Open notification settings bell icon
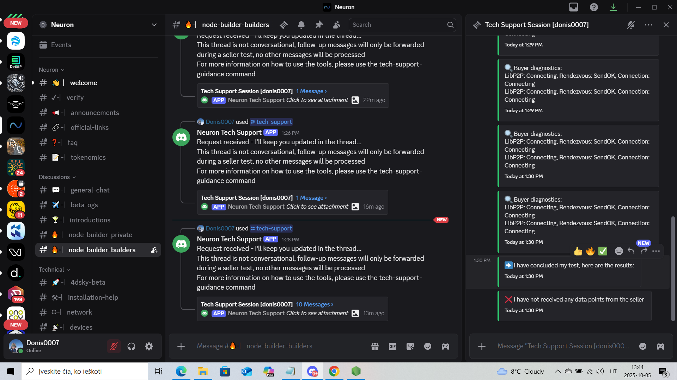Image resolution: width=677 pixels, height=380 pixels. [301, 25]
